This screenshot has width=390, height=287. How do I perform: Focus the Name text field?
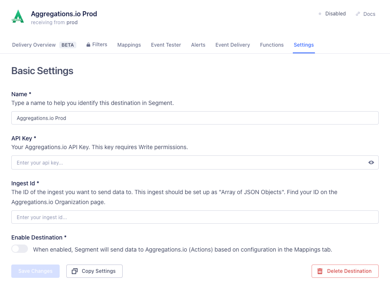point(195,118)
